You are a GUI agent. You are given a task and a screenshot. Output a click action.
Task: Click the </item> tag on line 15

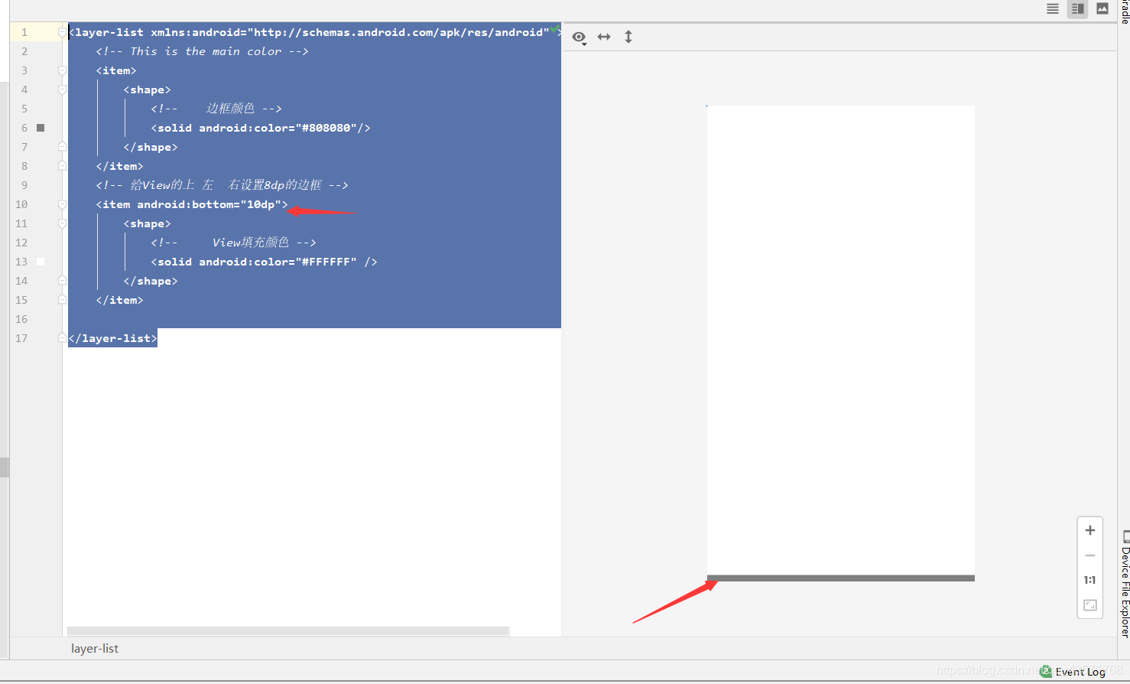(x=119, y=300)
